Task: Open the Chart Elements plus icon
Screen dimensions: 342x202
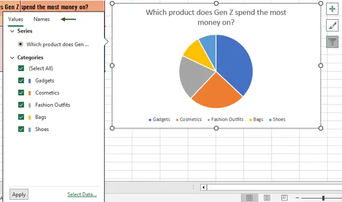Action: (x=332, y=9)
